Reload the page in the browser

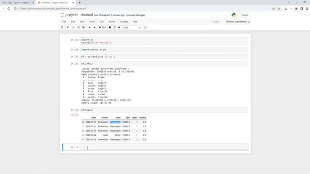tap(9, 9)
